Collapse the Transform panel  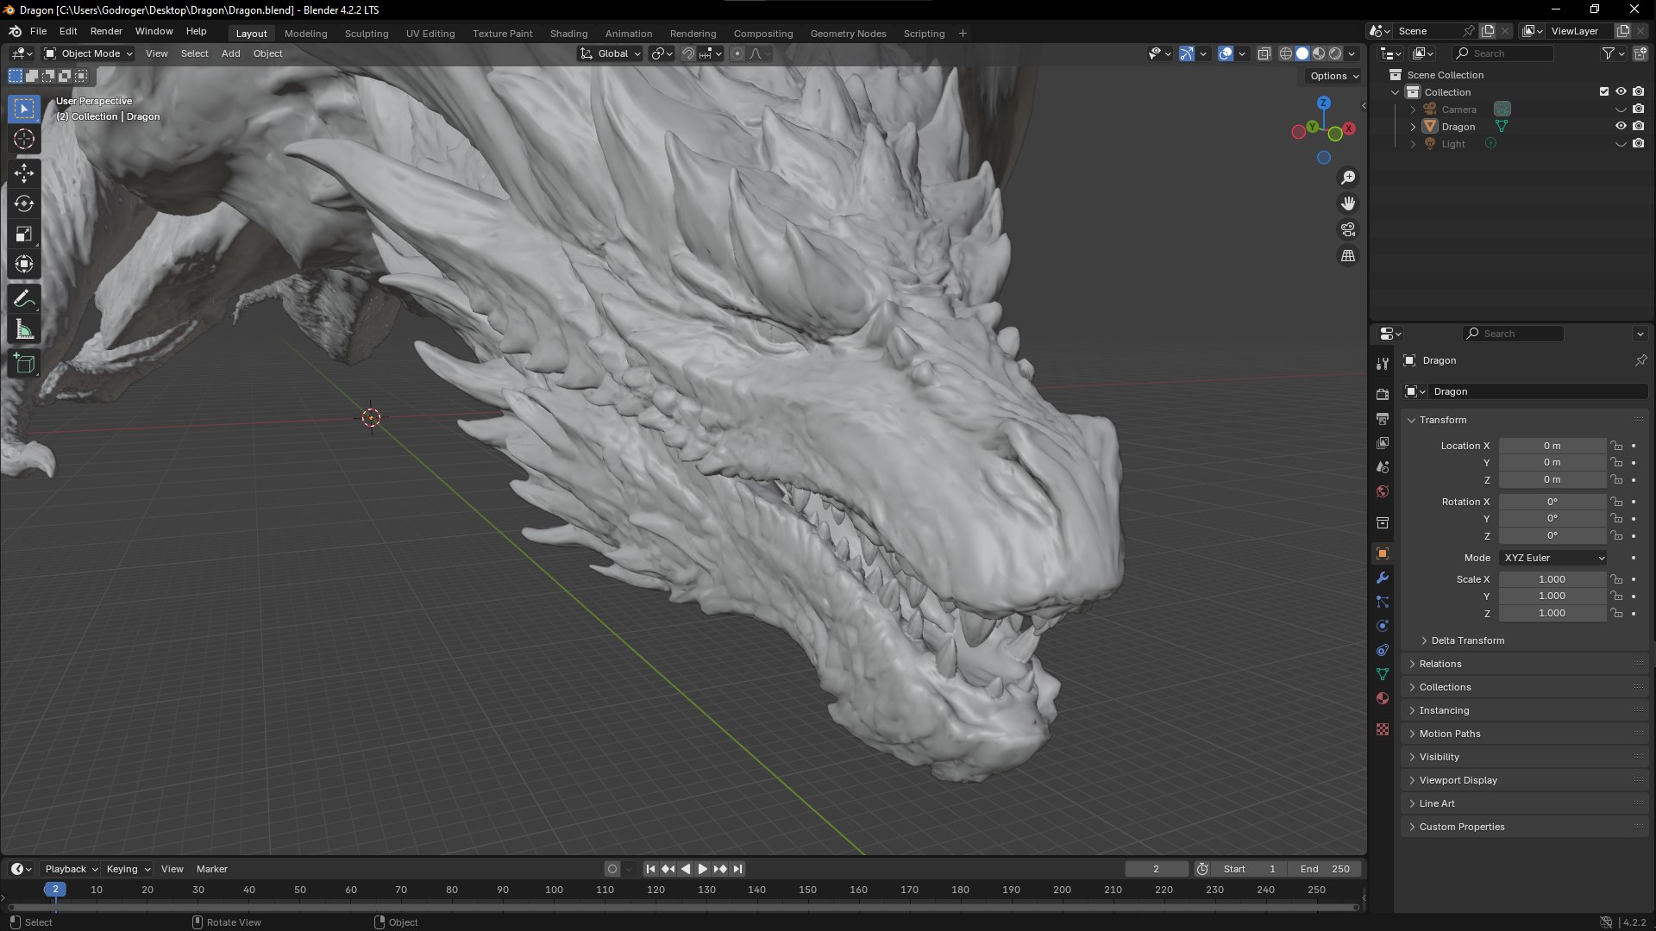pos(1443,420)
